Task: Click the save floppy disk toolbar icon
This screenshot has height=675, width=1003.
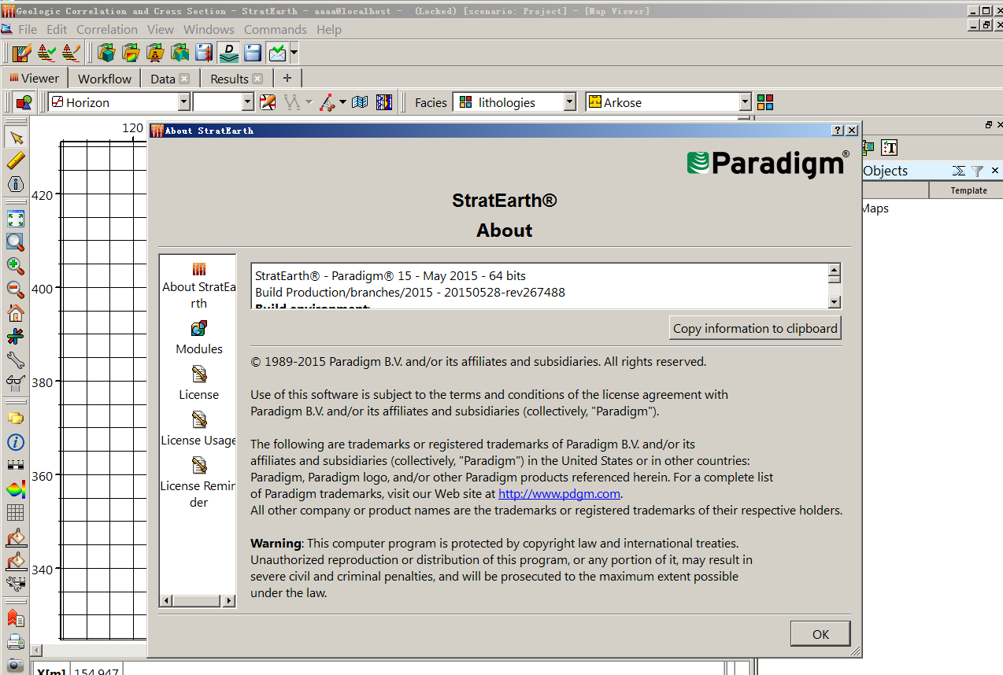Action: pos(253,53)
